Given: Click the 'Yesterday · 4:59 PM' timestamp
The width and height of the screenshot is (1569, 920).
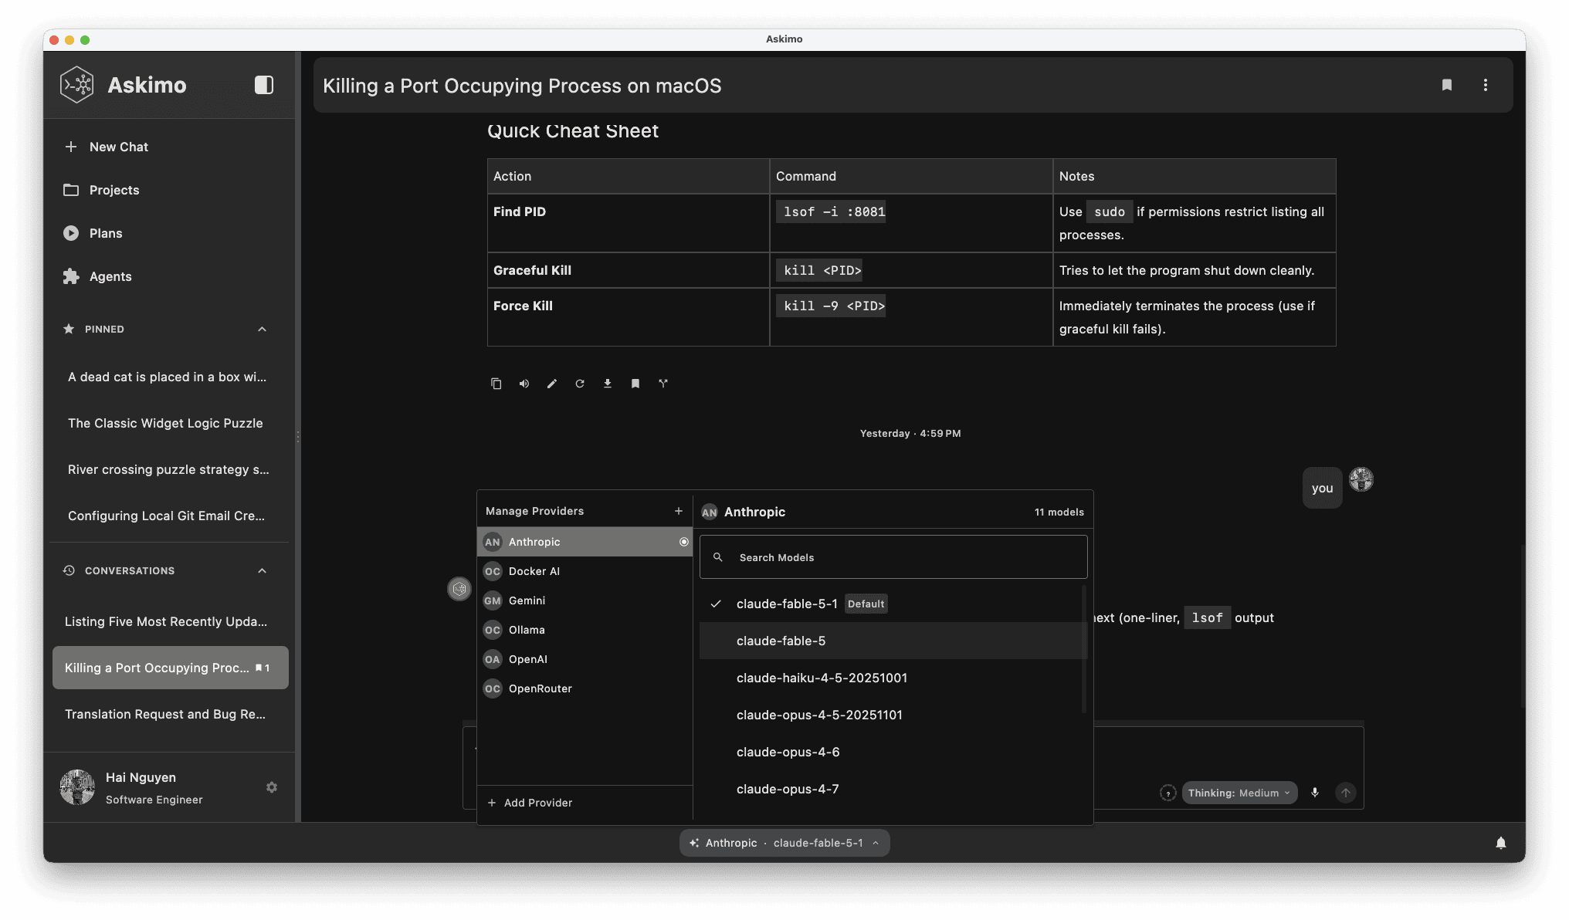Looking at the screenshot, I should point(910,433).
